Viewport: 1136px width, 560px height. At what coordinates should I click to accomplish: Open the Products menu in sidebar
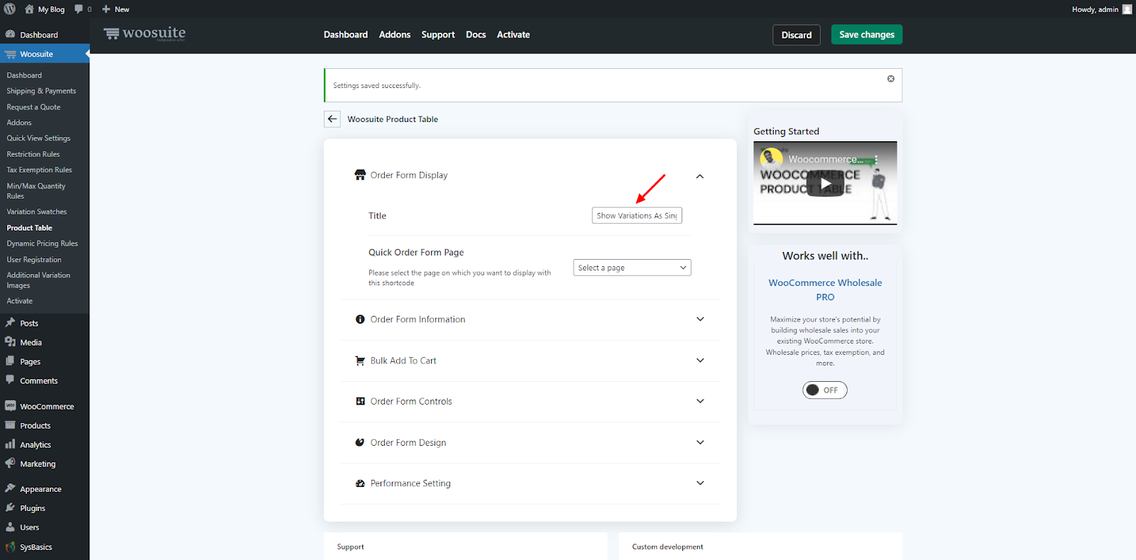coord(35,426)
